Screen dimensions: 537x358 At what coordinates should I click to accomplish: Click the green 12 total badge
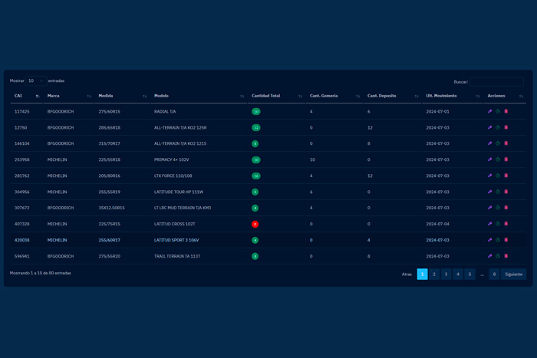pyautogui.click(x=255, y=128)
